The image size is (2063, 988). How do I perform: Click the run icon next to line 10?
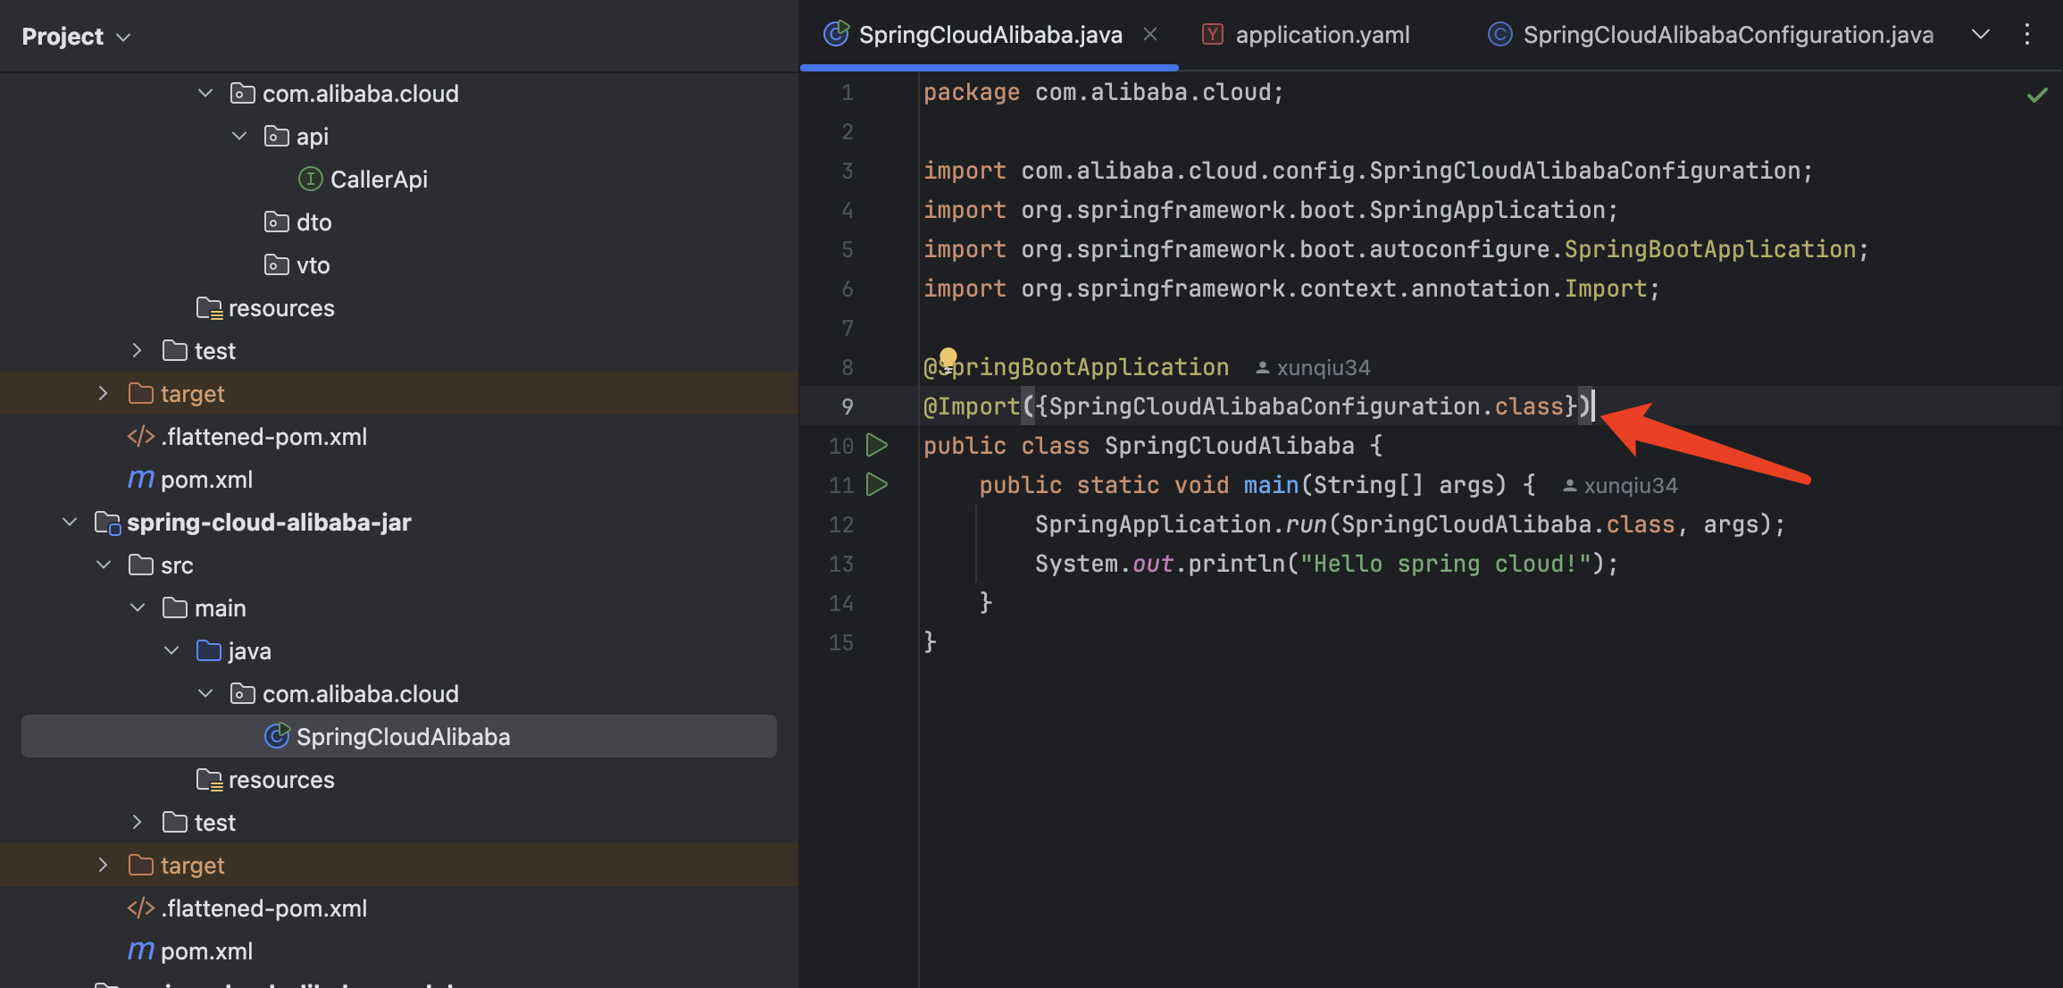pos(878,445)
